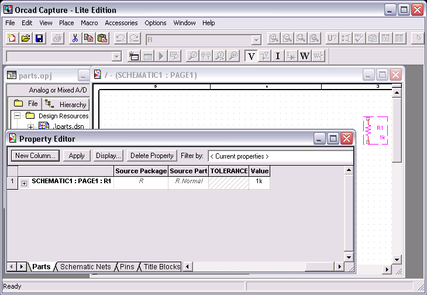Minimize the parts.opj project window

[x=83, y=76]
